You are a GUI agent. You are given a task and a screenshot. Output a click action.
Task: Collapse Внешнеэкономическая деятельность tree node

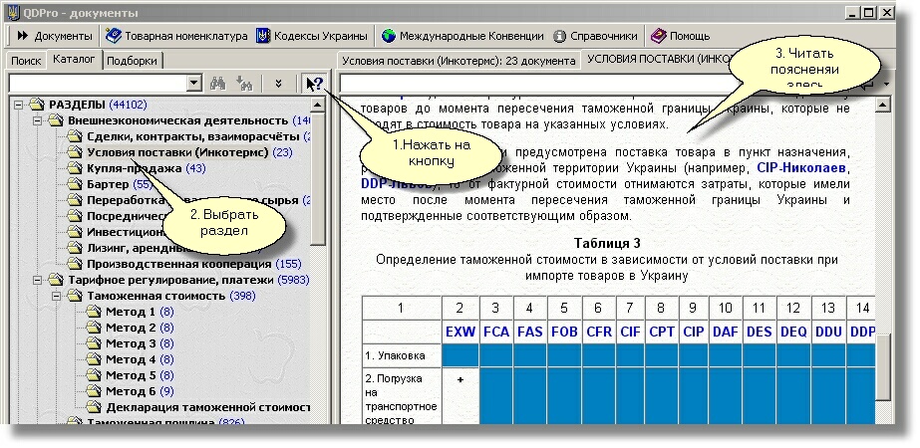(x=39, y=120)
